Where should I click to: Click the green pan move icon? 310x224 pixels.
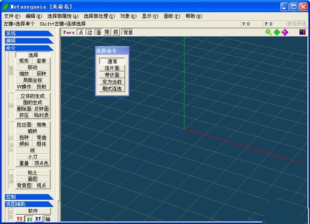(x=276, y=32)
